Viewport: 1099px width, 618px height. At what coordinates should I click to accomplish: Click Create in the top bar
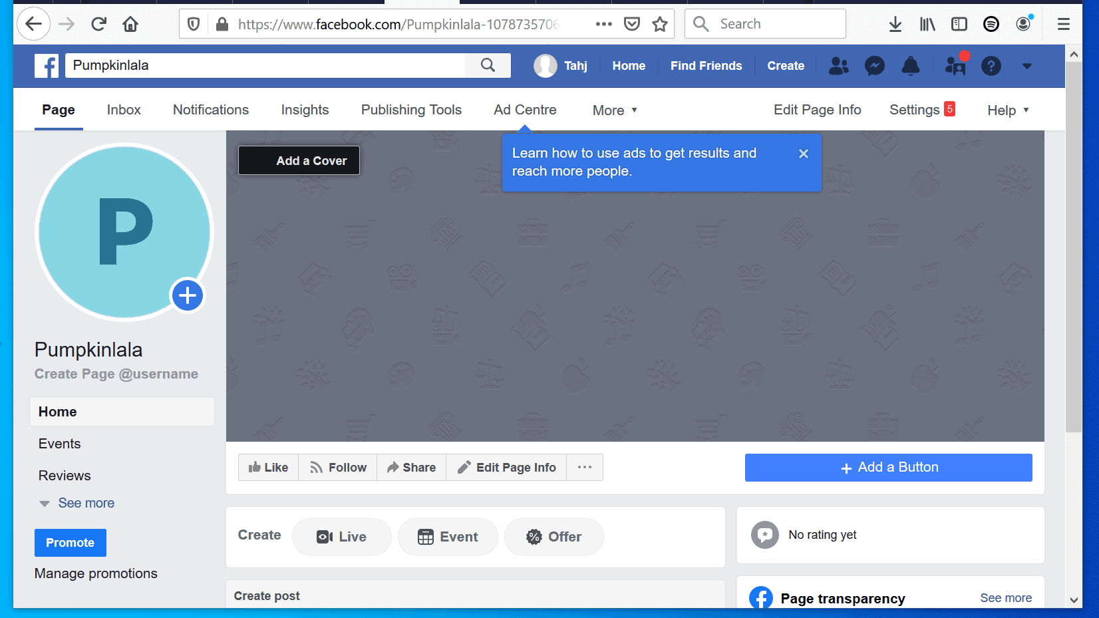pyautogui.click(x=786, y=66)
